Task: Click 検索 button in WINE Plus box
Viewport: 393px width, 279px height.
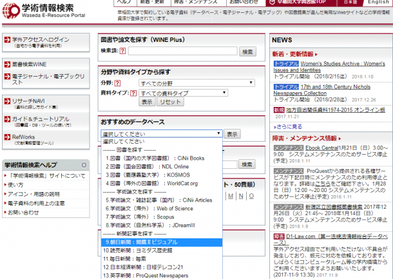Action: [x=247, y=52]
